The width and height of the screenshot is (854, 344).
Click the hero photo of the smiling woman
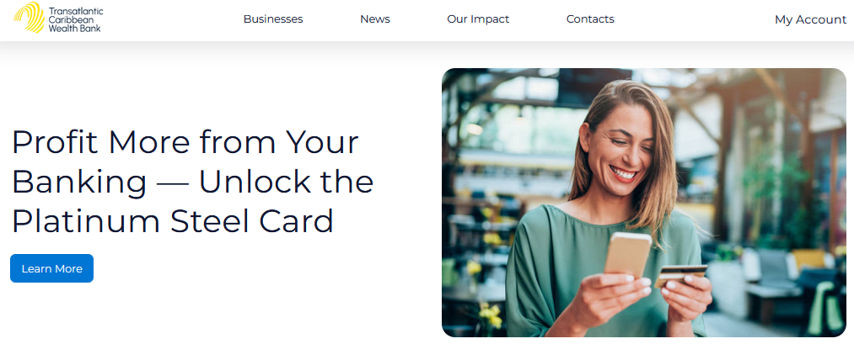coord(644,203)
